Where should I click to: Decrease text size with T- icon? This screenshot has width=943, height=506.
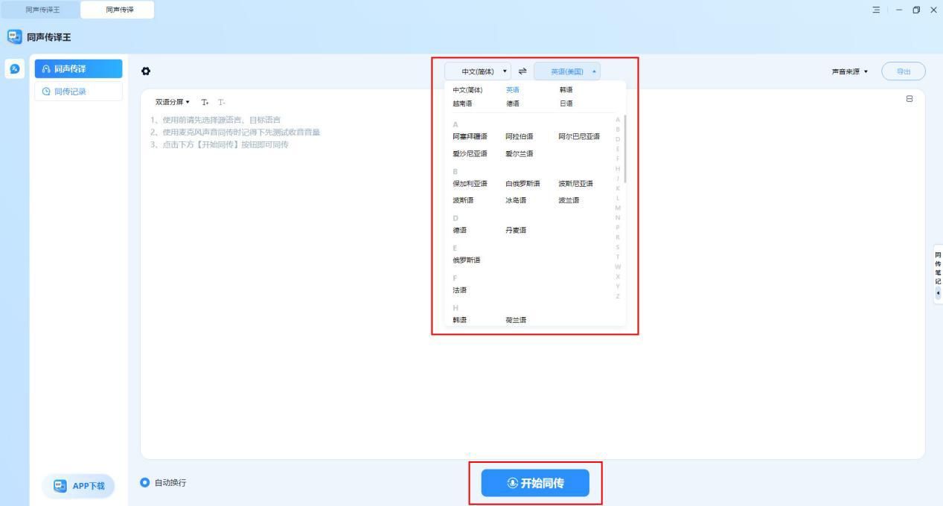(221, 102)
